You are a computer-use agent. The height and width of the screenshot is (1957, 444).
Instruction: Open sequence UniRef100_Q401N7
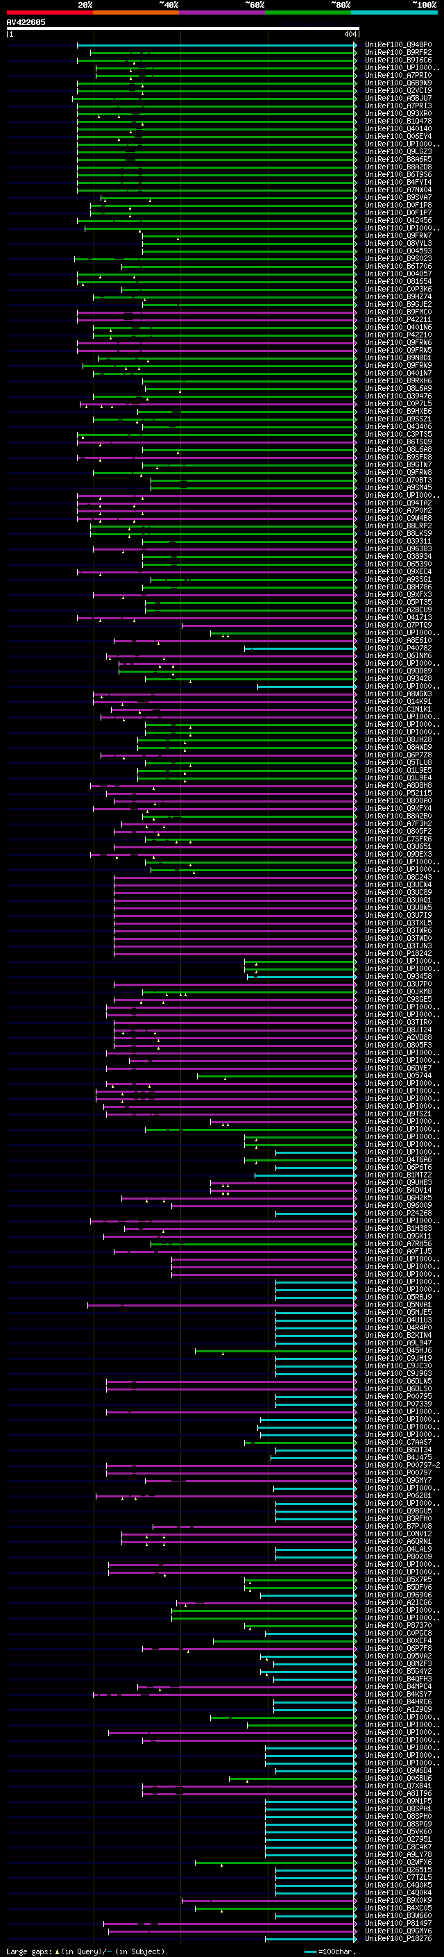[x=398, y=373]
